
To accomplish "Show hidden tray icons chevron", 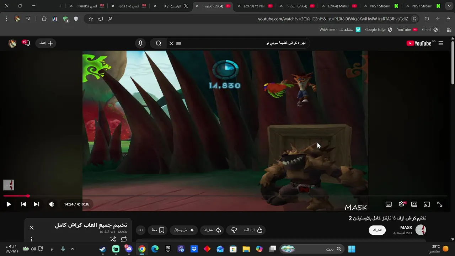I will (73, 249).
